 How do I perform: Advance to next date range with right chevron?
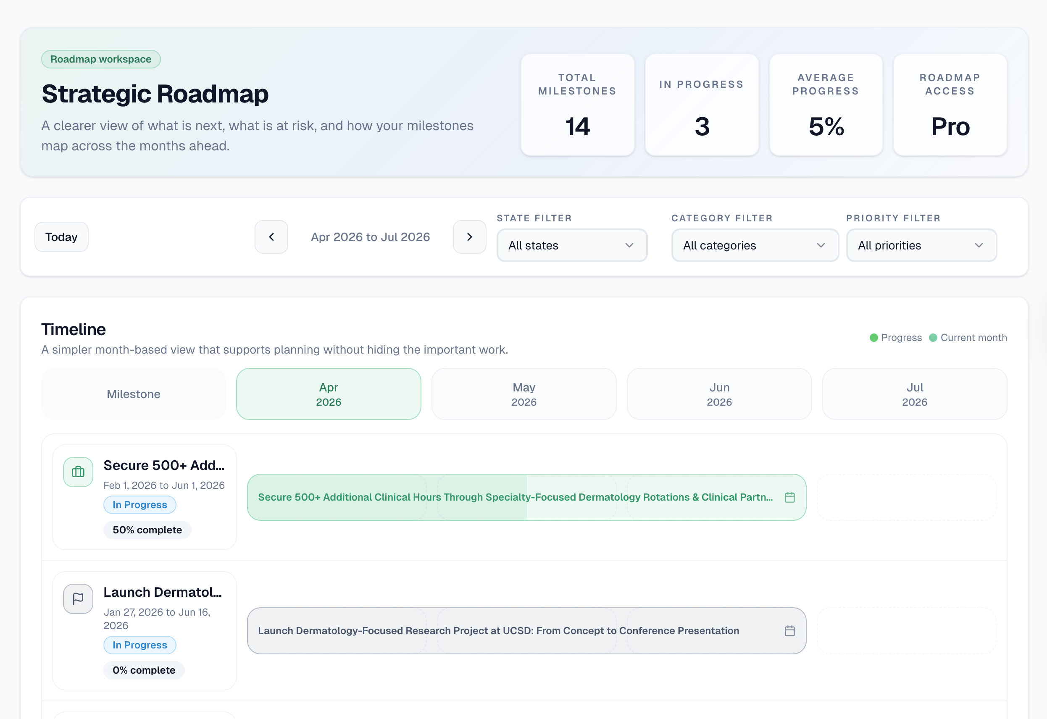(x=470, y=237)
